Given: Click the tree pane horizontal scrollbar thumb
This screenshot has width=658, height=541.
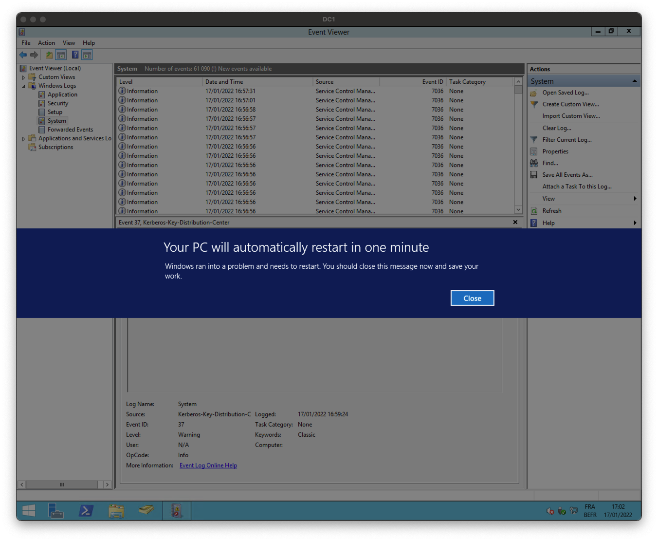Looking at the screenshot, I should coord(62,485).
